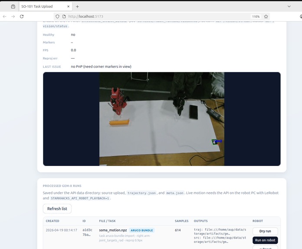302x249 pixels.
Task: Click the OUTPUTS column header
Action: [x=201, y=221]
